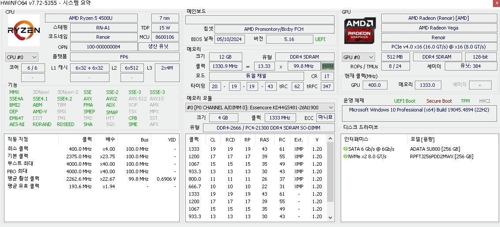Click the green check icon beside NVMe x2
This screenshot has height=227, width=500.
(x=346, y=156)
